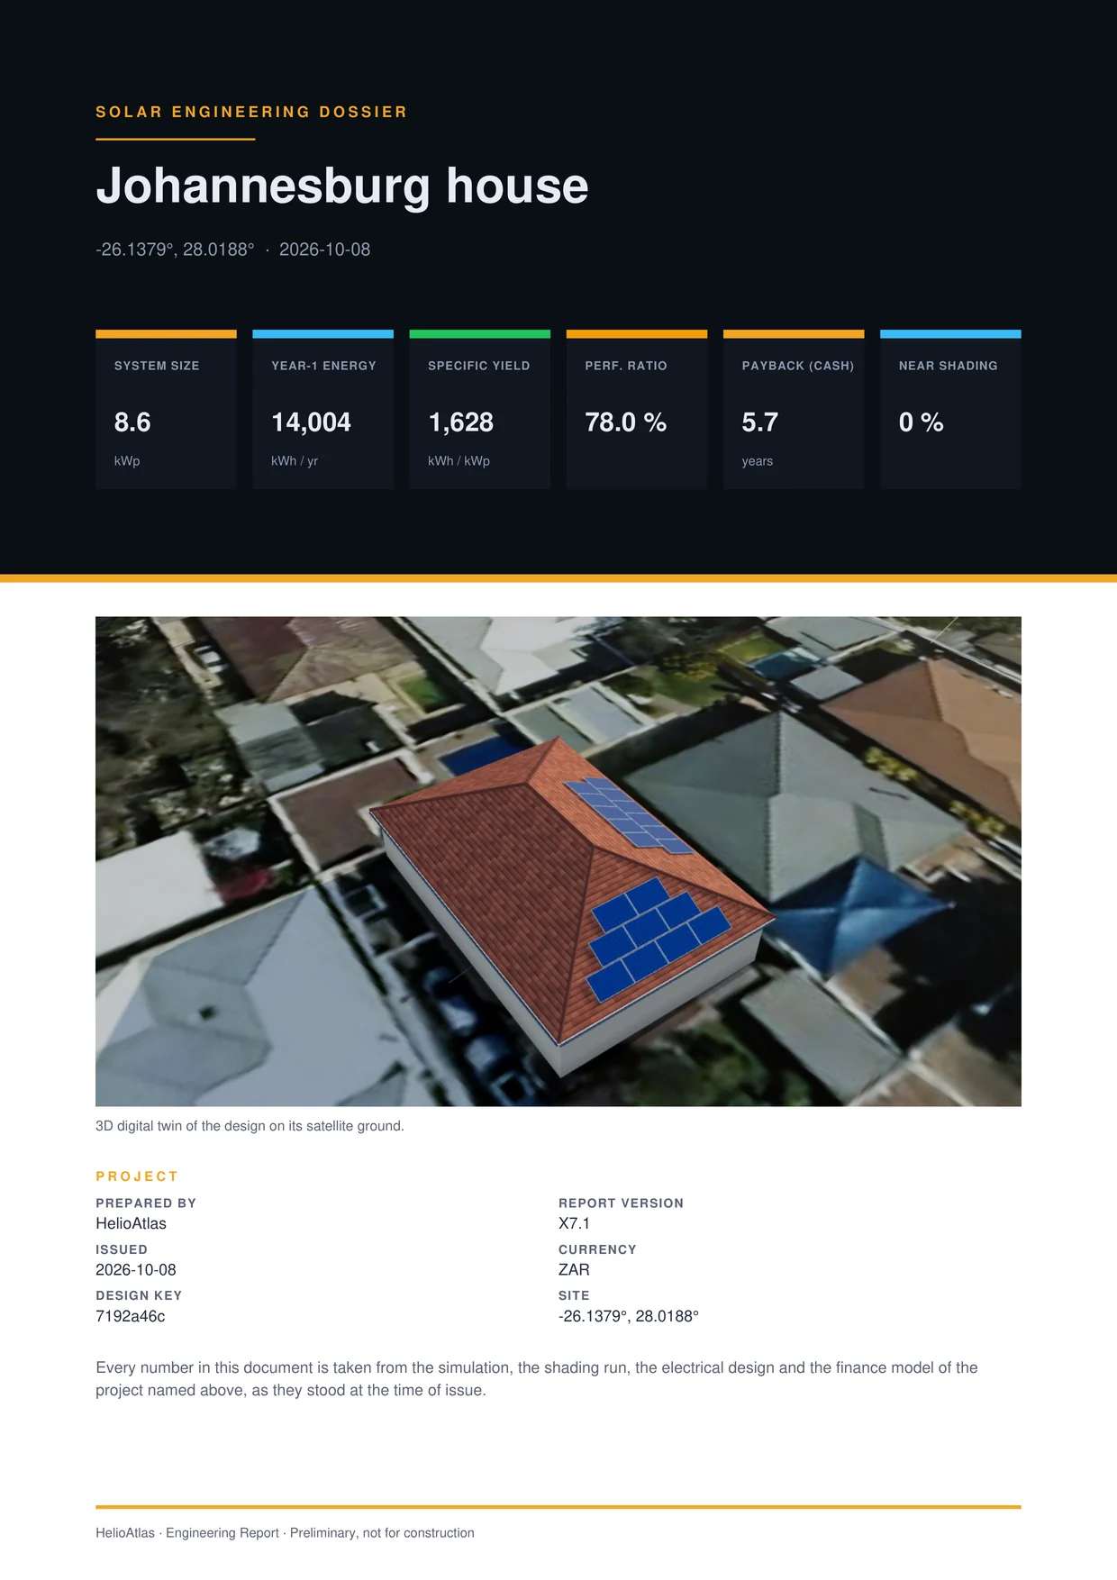Image resolution: width=1117 pixels, height=1580 pixels.
Task: Click the 'Every number in this document' paragraph
Action: 537,1379
